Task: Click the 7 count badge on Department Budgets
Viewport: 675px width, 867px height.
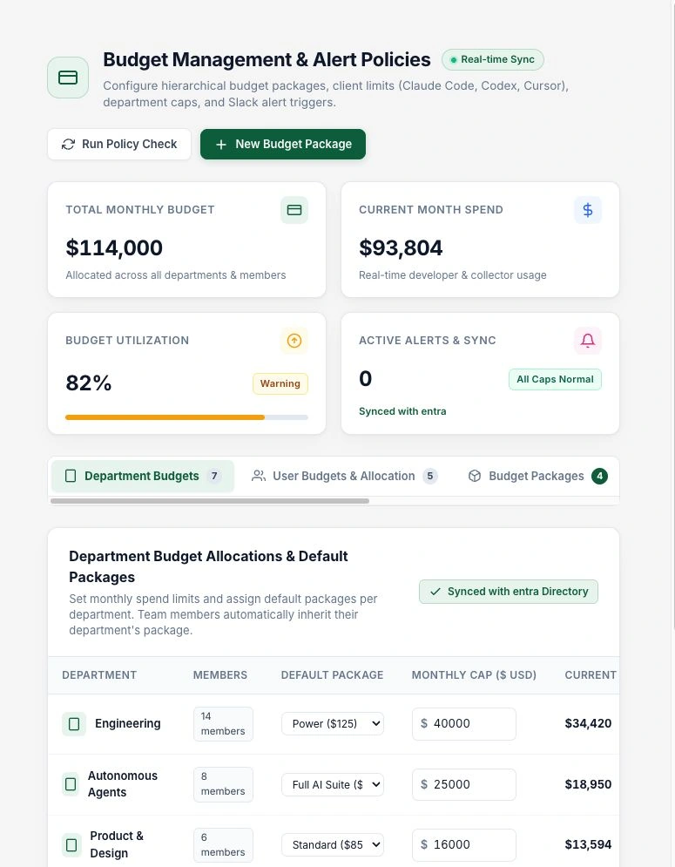Action: (214, 476)
